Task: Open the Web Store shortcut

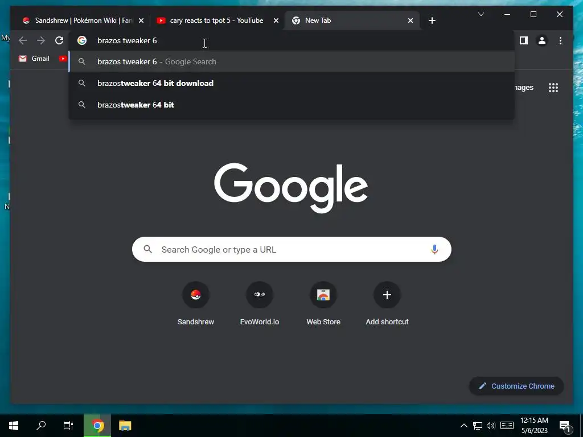Action: tap(323, 304)
